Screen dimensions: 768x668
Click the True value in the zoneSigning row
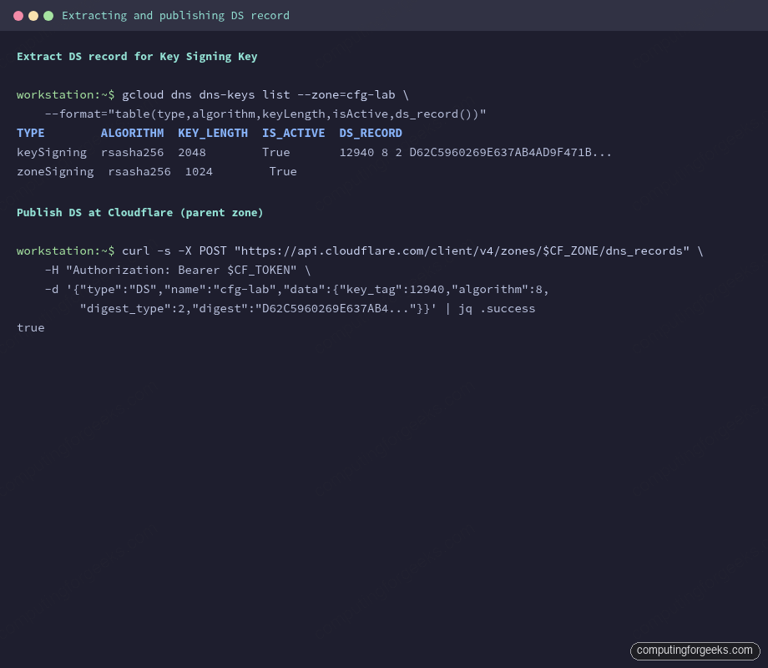[282, 171]
